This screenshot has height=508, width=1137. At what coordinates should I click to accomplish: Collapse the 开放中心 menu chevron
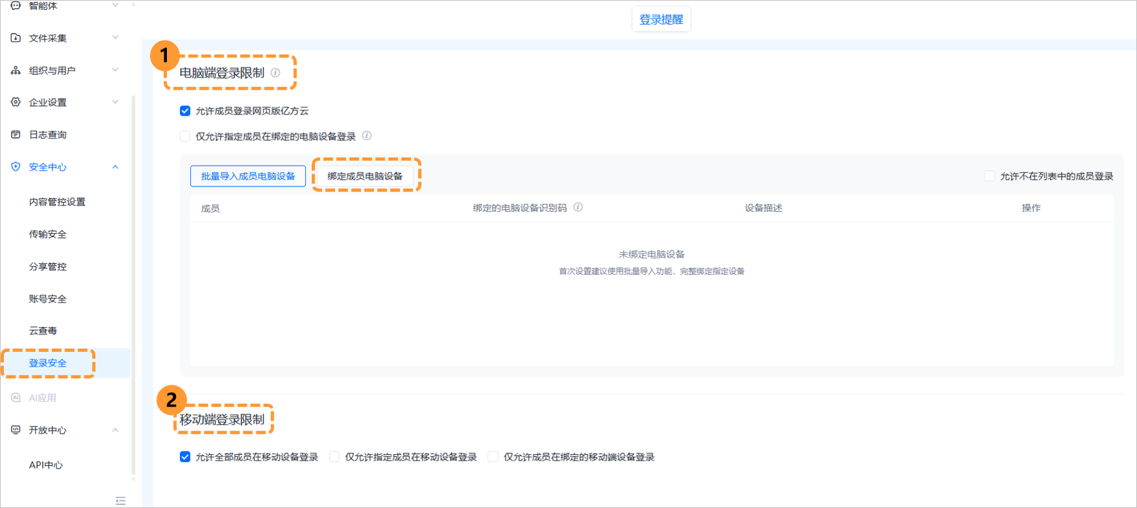(115, 430)
